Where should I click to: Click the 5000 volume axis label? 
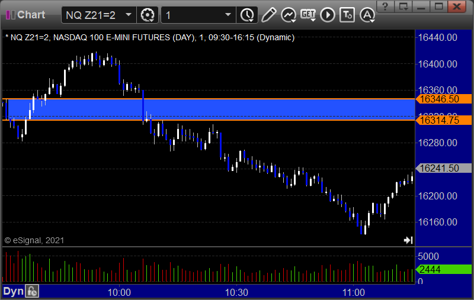(428, 257)
